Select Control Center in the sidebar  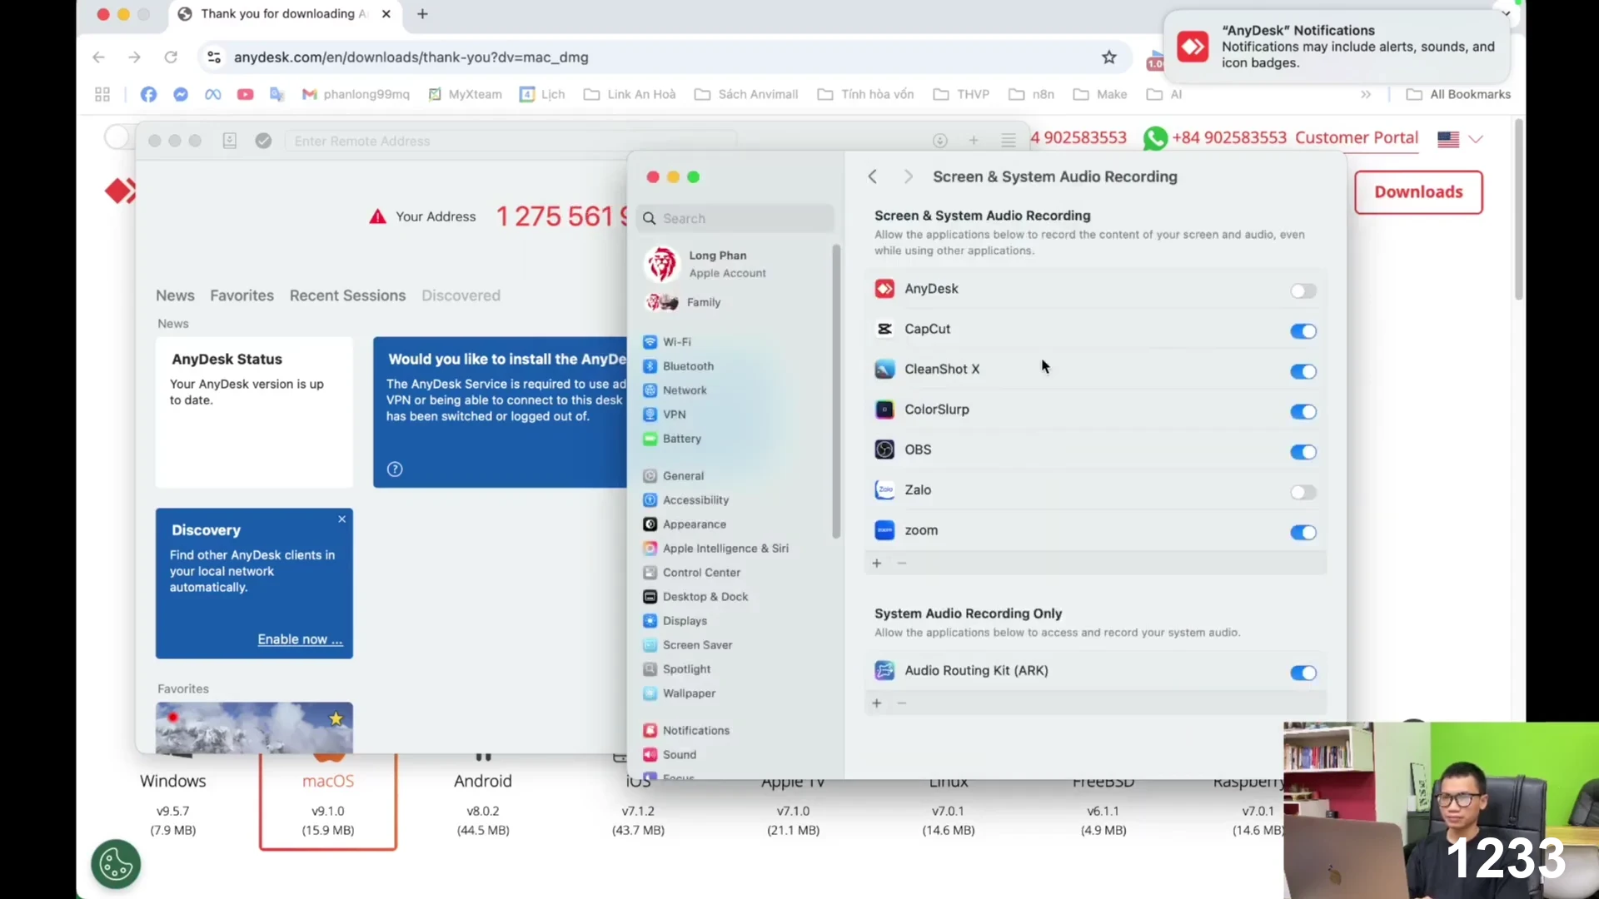tap(691, 573)
